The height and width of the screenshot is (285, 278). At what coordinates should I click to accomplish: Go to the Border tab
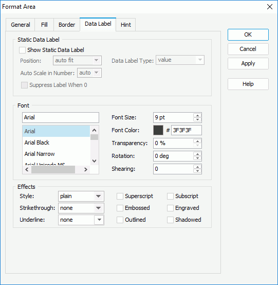[67, 25]
